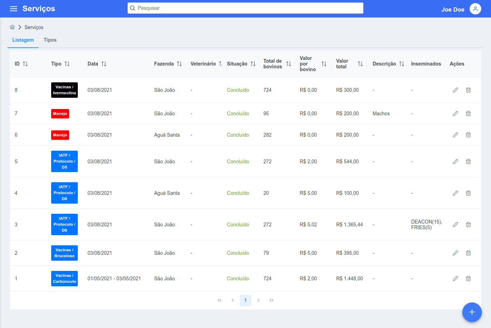Switch to the Tipos tab
This screenshot has height=328, width=491.
50,40
